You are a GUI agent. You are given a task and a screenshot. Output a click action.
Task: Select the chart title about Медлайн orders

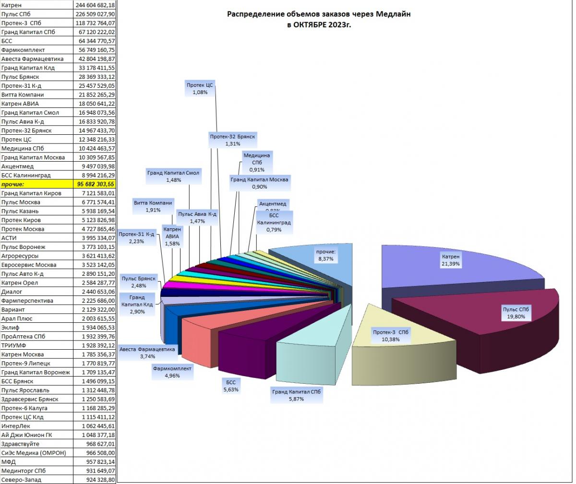tap(319, 19)
